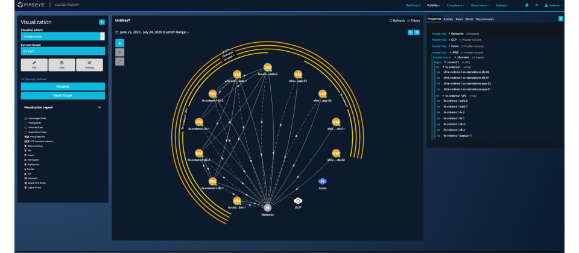579x253 pixels.
Task: Collapse the right properties panel arrow
Action: coord(560,19)
